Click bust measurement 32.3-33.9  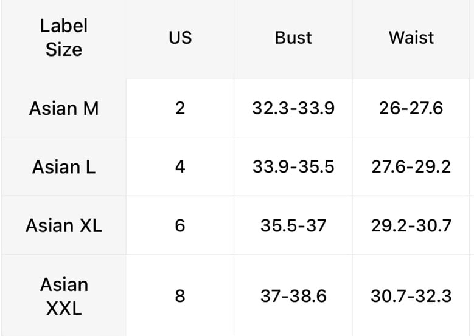(x=293, y=108)
